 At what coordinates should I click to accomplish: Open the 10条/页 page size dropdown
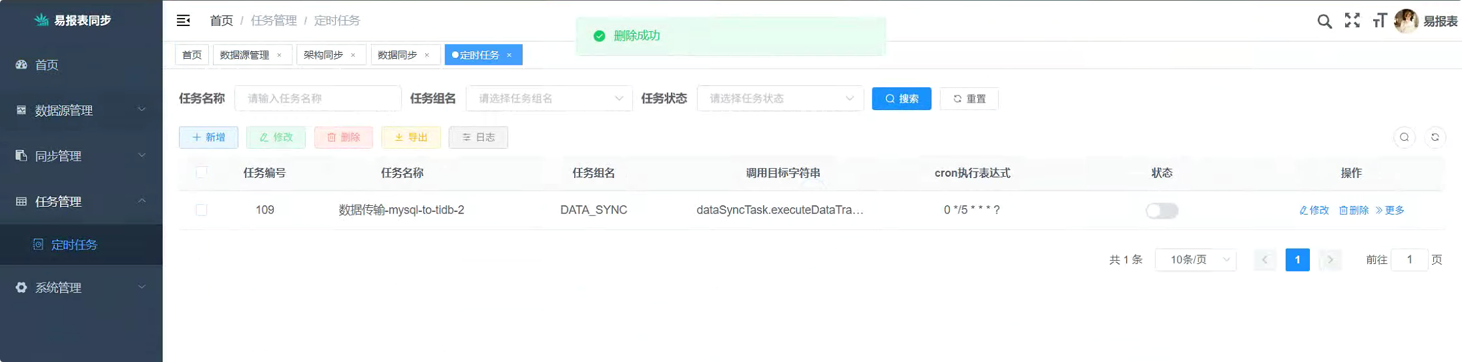point(1196,260)
